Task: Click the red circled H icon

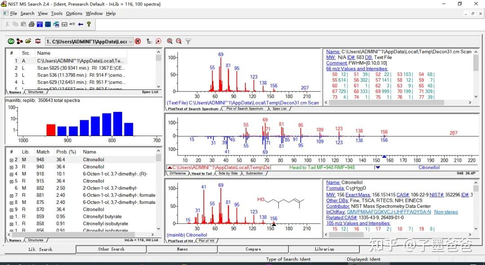Action: click(138, 41)
